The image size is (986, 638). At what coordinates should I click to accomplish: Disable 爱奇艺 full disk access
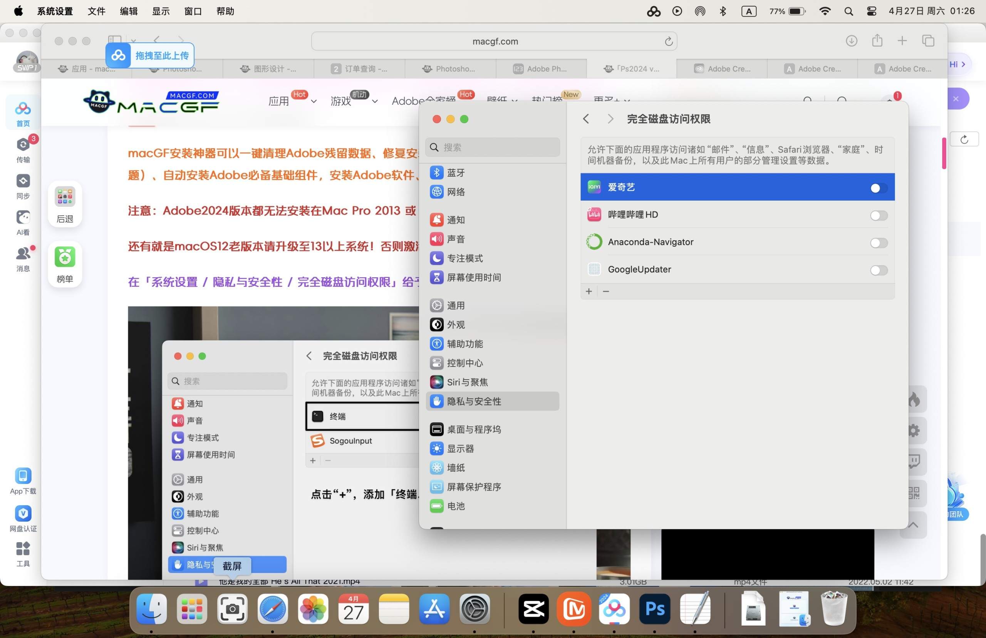(876, 188)
